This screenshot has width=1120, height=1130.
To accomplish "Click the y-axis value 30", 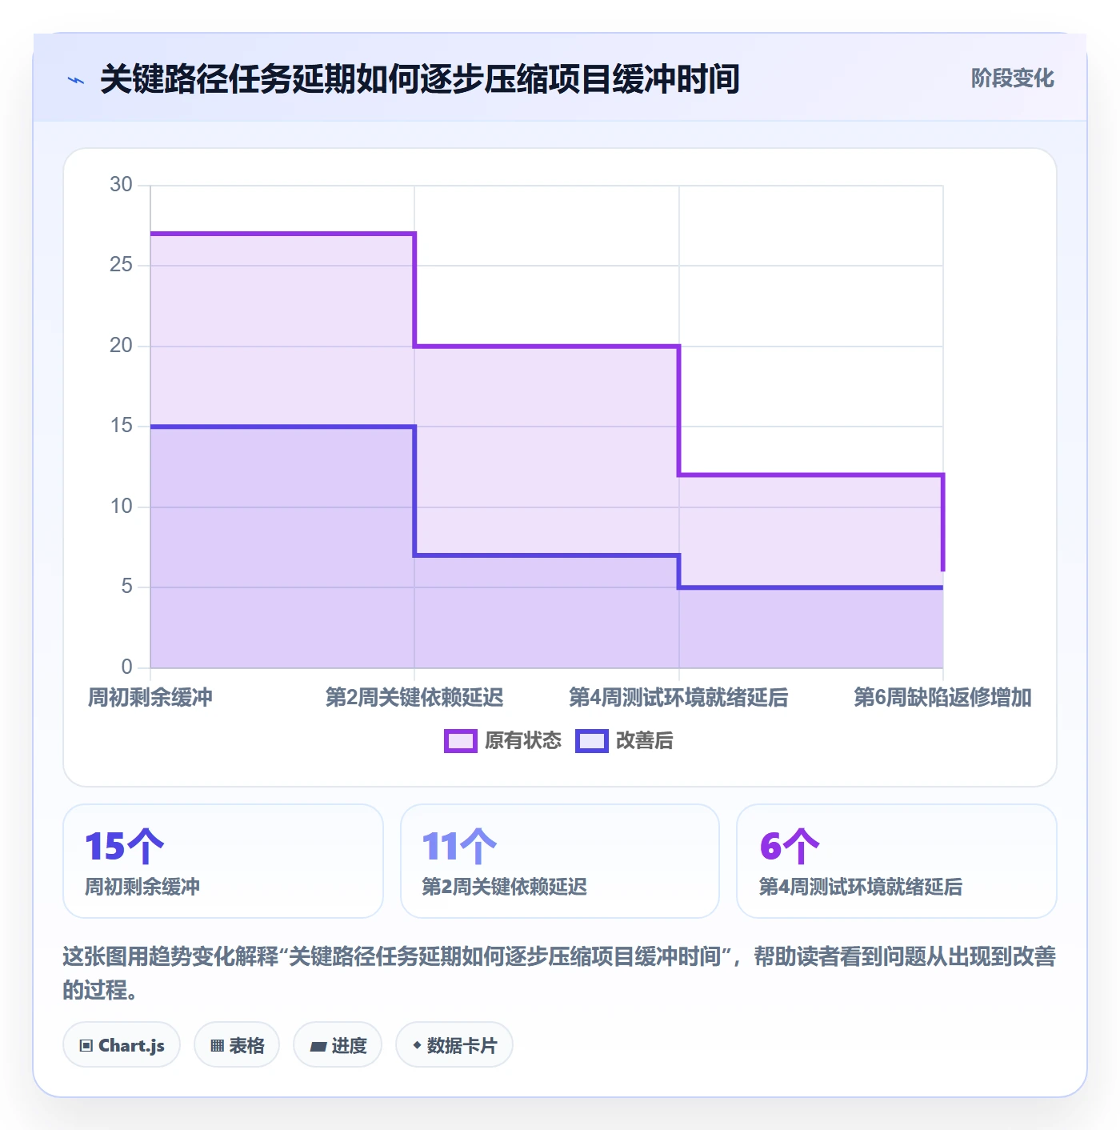I will tap(121, 185).
